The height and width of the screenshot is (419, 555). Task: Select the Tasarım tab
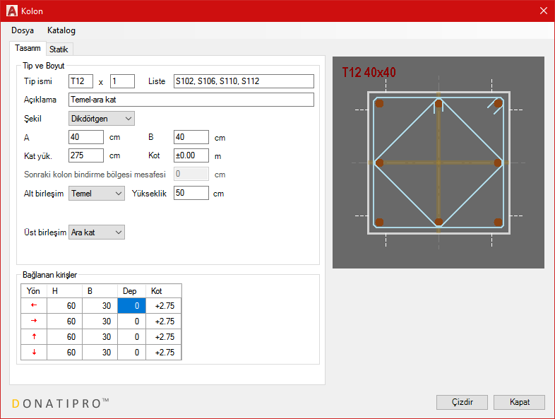click(28, 49)
